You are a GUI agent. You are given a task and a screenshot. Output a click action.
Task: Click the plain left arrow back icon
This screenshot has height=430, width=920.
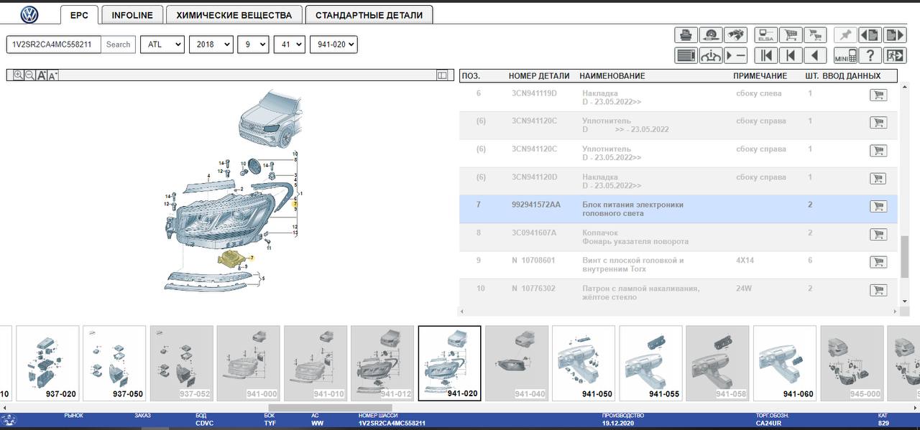(x=815, y=55)
